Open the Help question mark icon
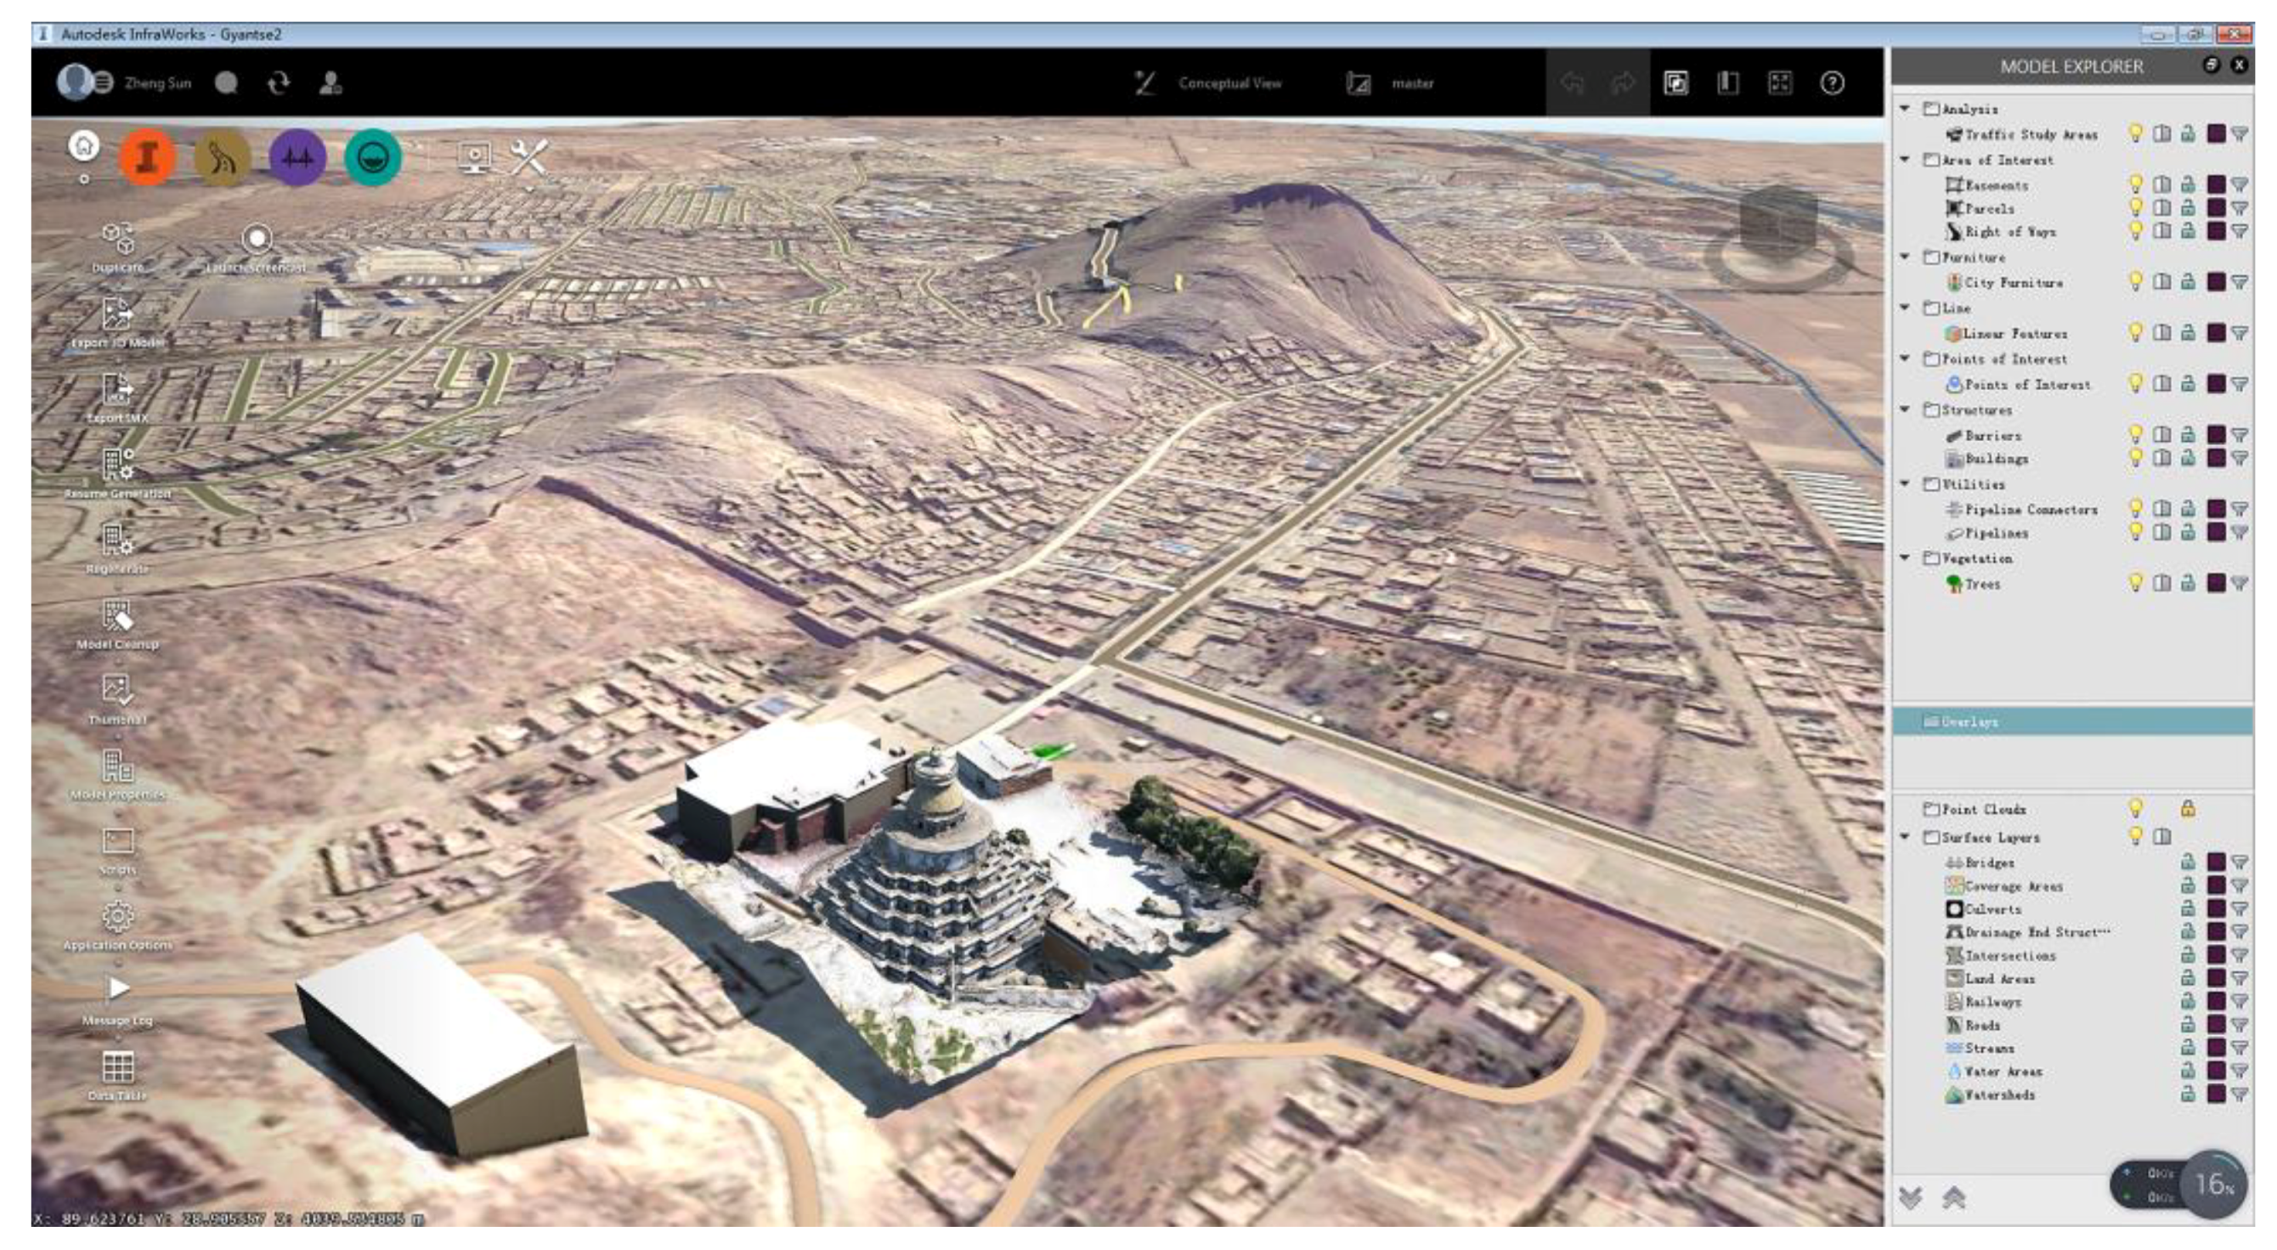Image resolution: width=2277 pixels, height=1250 pixels. [1833, 83]
